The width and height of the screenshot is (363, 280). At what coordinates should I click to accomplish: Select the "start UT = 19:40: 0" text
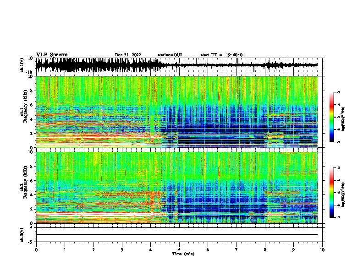point(221,55)
